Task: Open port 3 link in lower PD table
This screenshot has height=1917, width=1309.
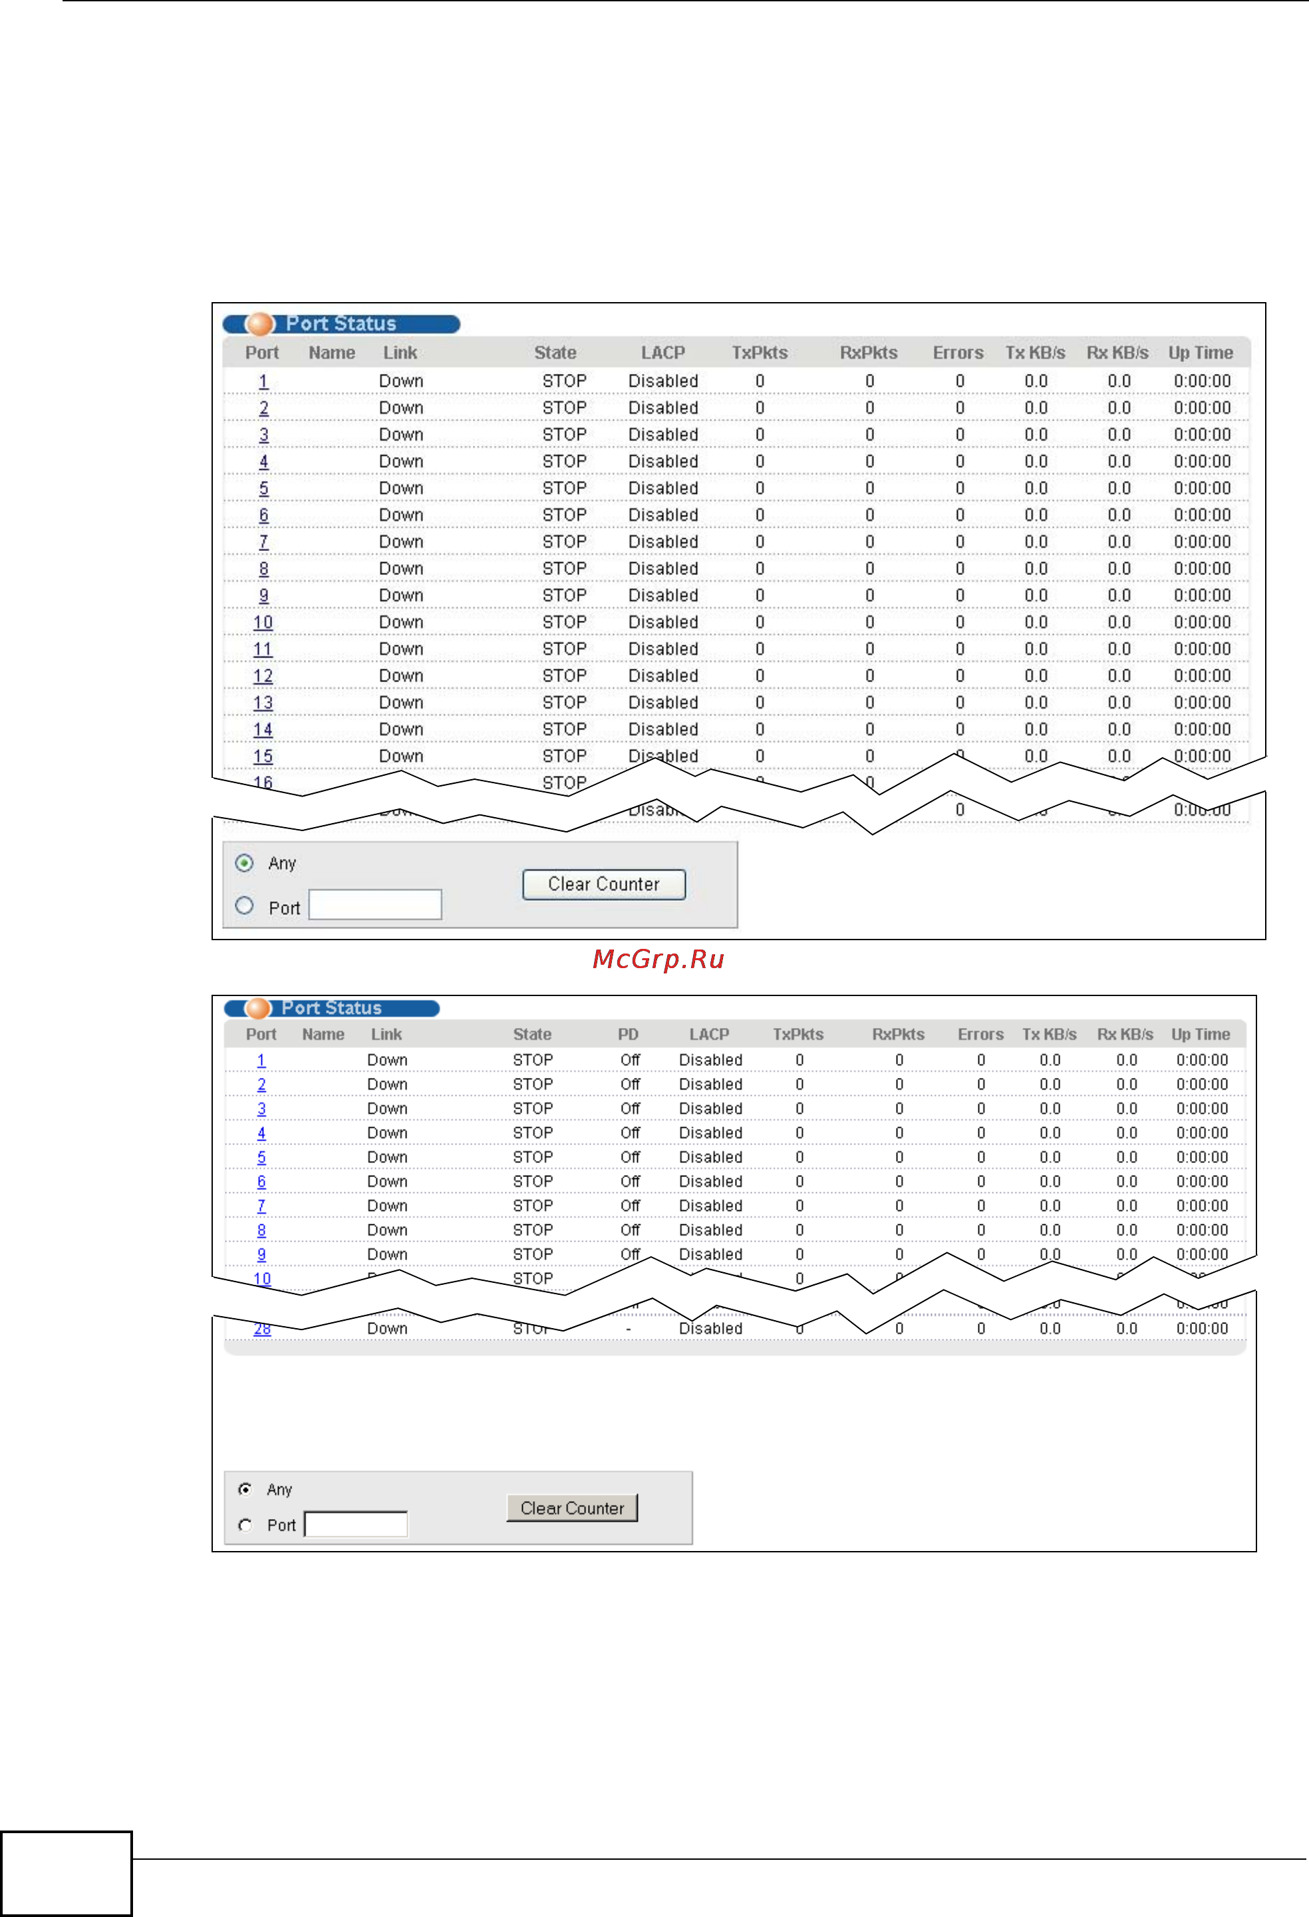Action: click(261, 1109)
